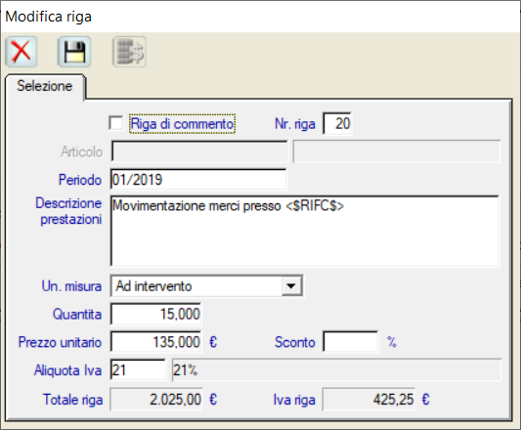
Task: Click the grayed price list dollar icon
Action: (x=130, y=52)
